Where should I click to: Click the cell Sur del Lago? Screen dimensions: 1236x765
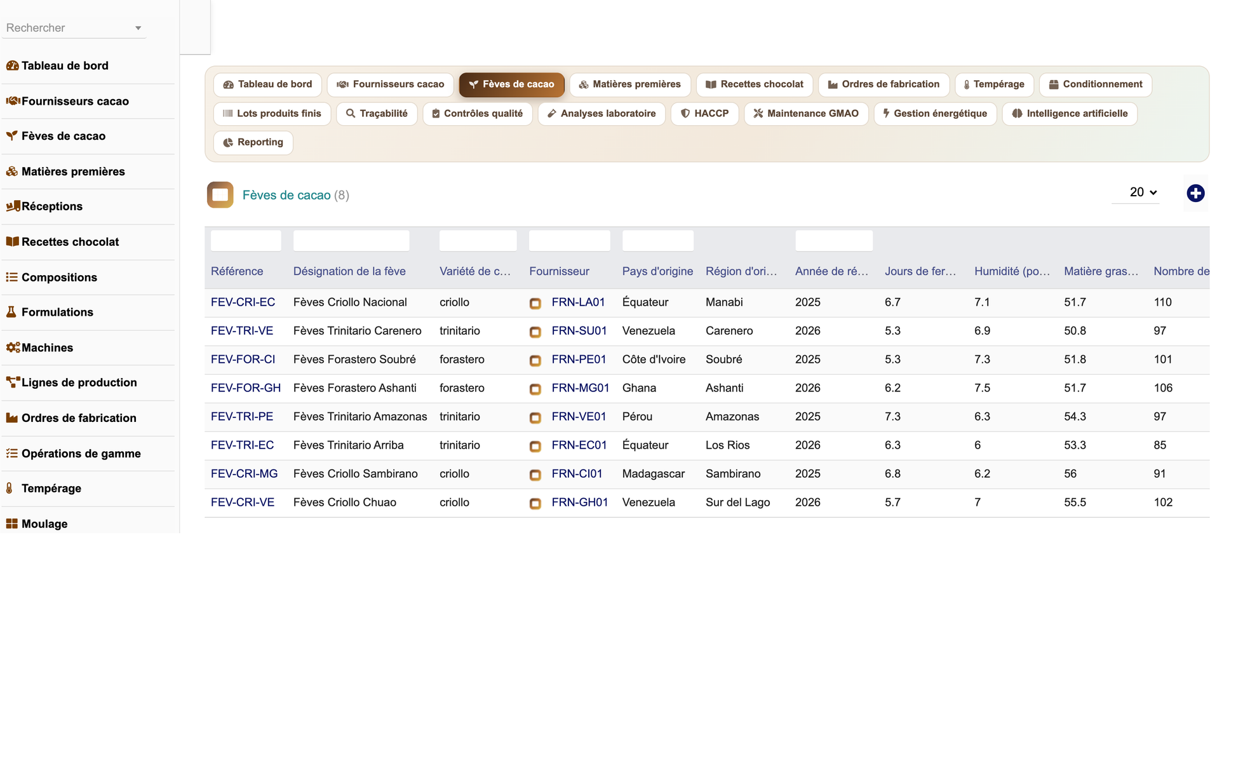(737, 503)
